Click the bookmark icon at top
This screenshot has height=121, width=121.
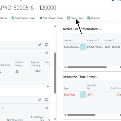[113, 1]
